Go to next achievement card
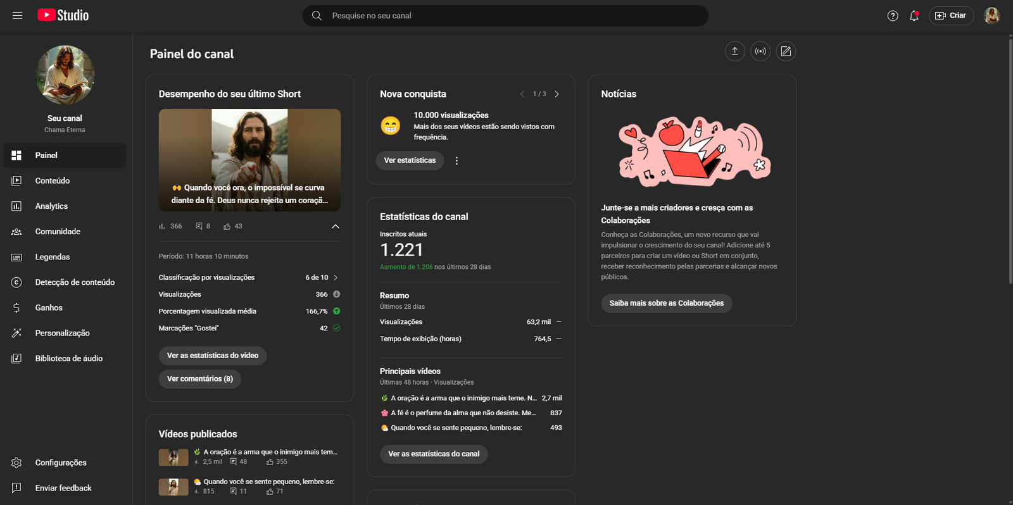 pos(557,94)
